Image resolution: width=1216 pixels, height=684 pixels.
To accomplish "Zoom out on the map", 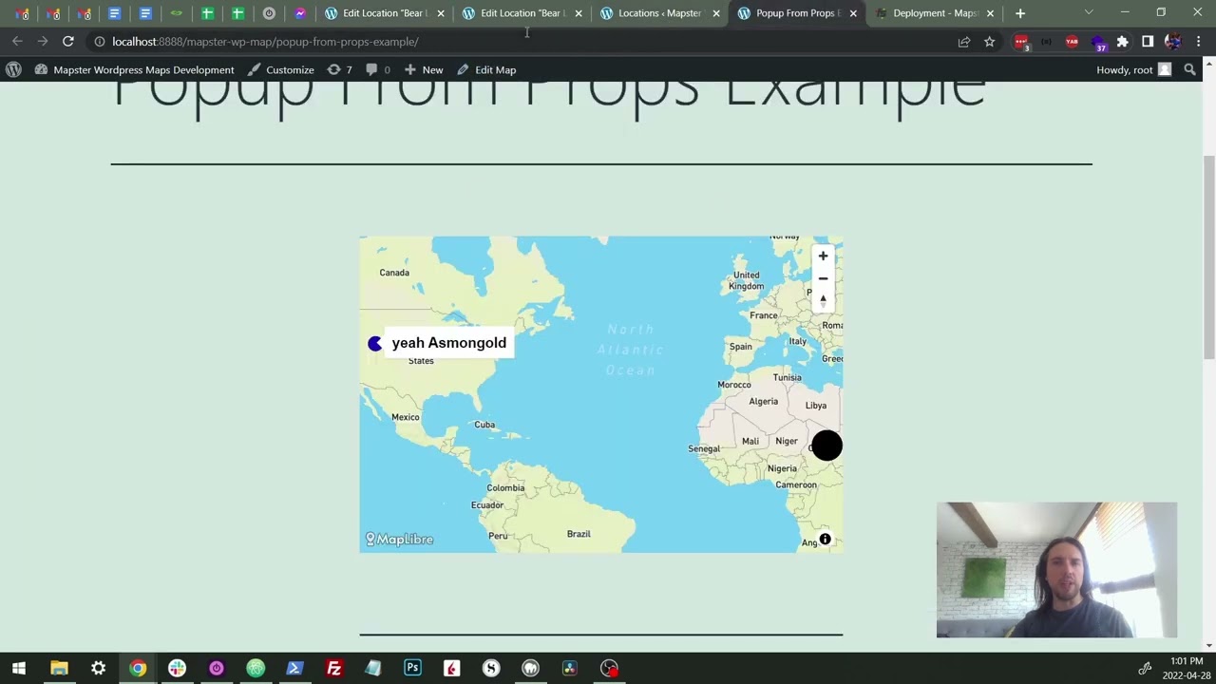I will coord(823,278).
